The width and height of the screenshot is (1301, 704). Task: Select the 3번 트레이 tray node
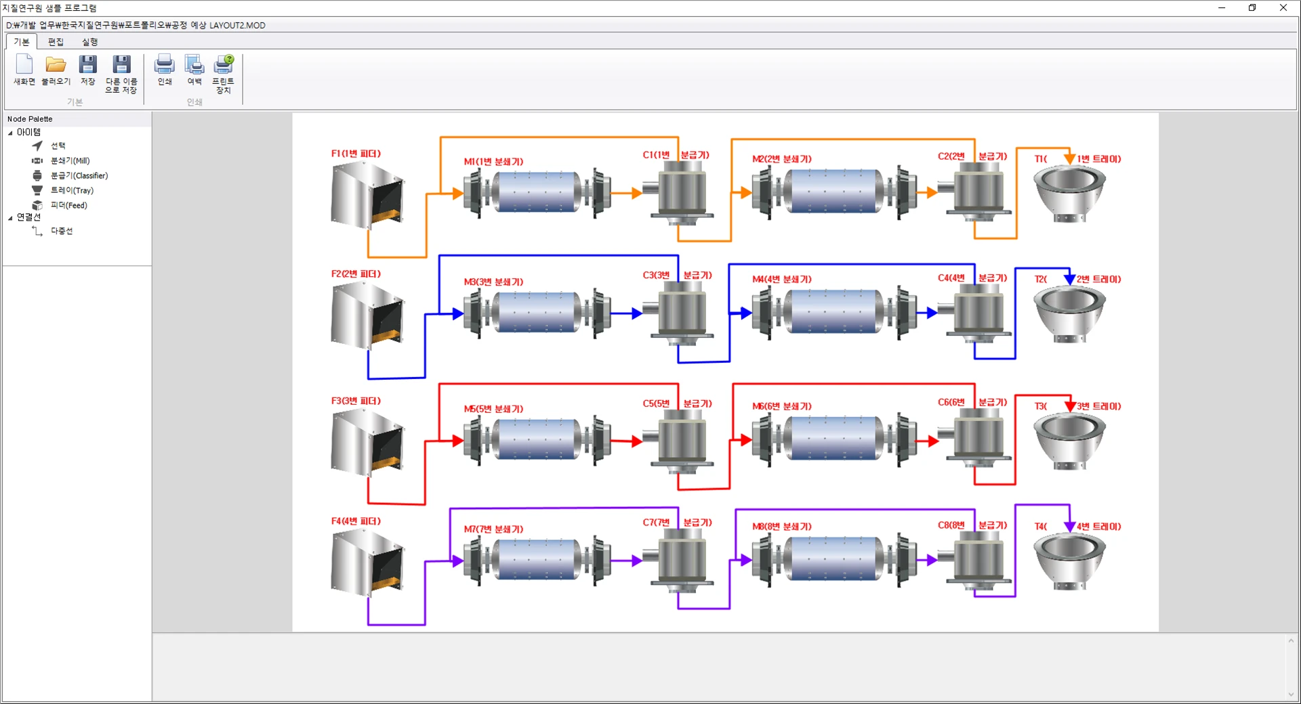click(1070, 441)
